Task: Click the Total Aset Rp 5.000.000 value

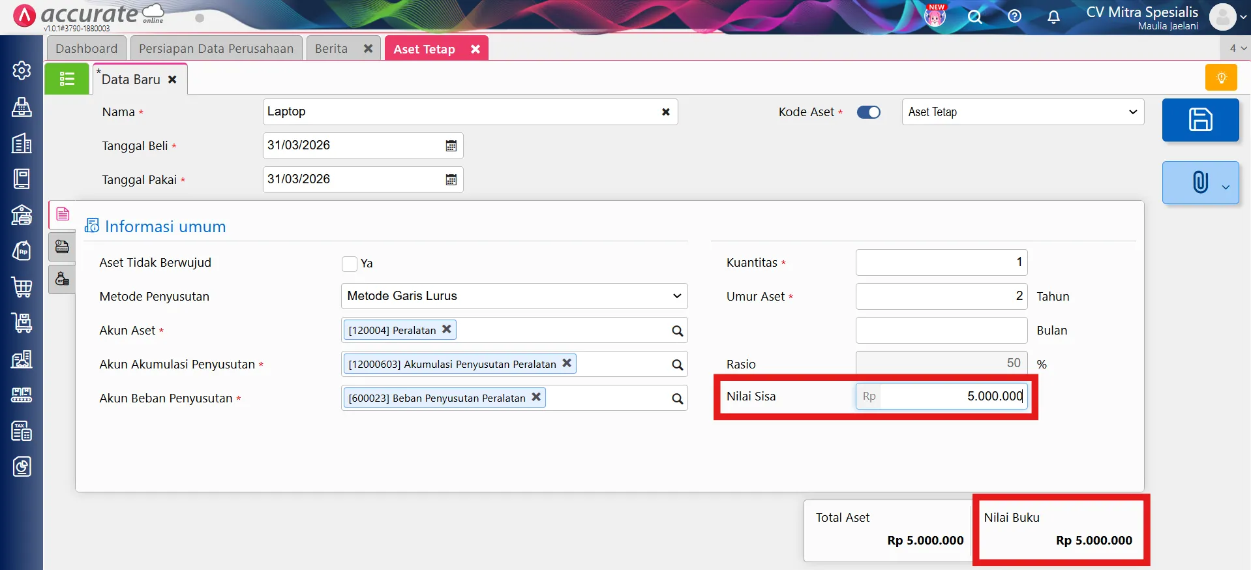Action: coord(925,541)
